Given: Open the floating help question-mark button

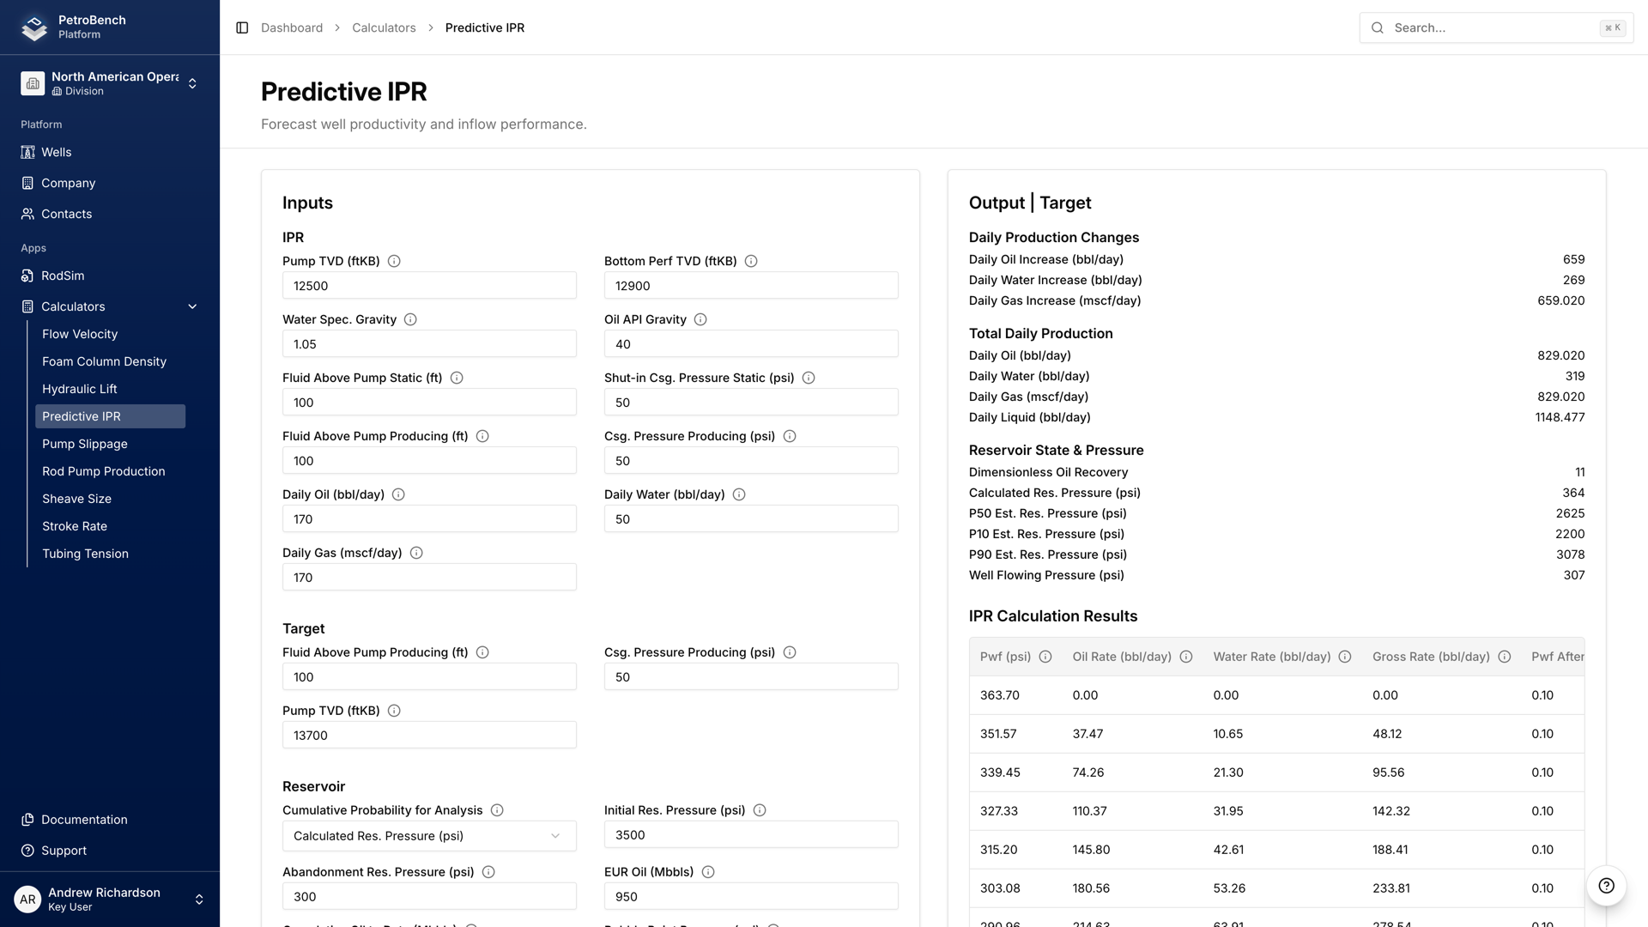Looking at the screenshot, I should (1607, 887).
